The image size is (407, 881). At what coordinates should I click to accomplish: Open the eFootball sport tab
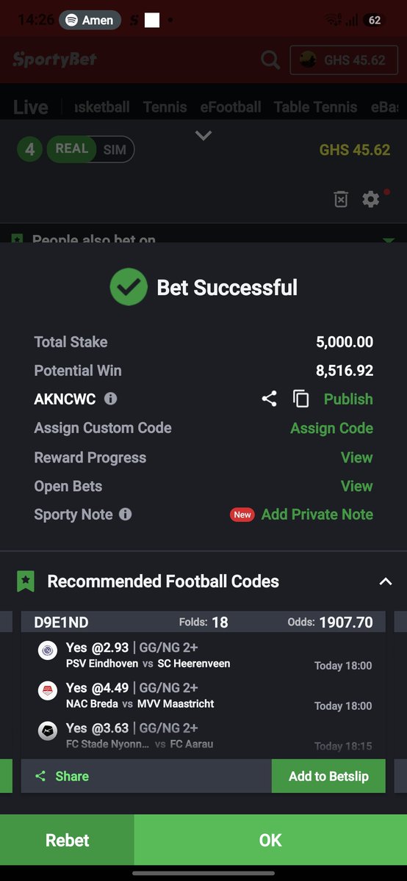[231, 107]
